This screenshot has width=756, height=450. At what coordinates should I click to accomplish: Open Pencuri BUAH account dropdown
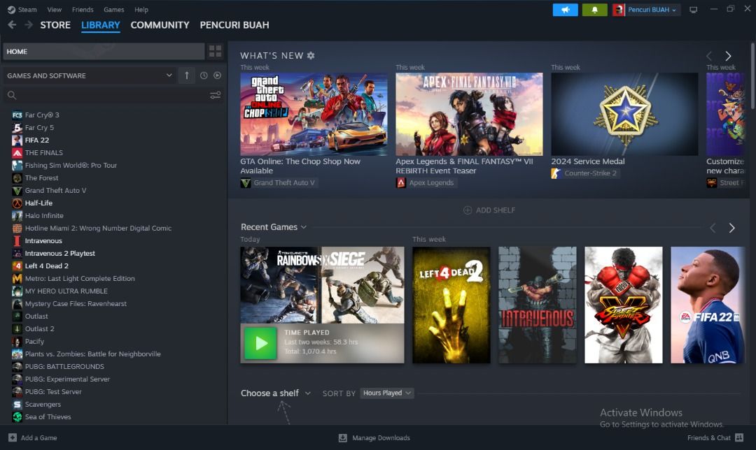(x=652, y=10)
